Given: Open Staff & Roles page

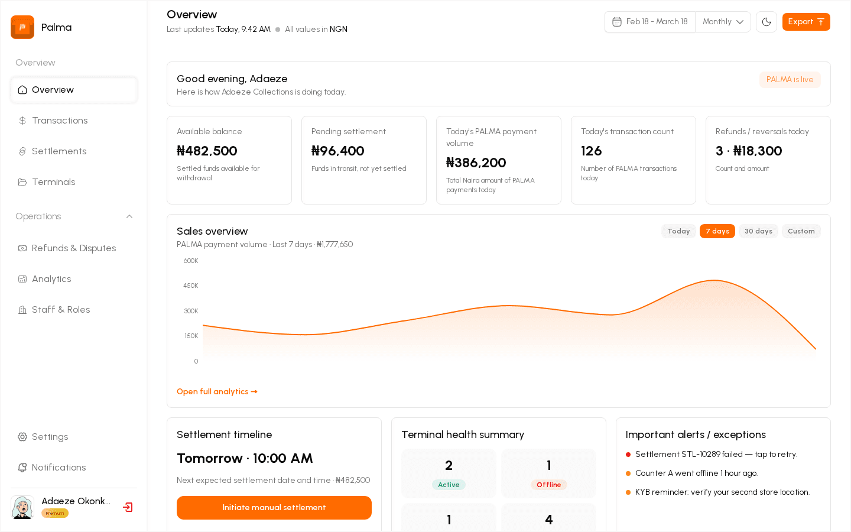Looking at the screenshot, I should [x=74, y=310].
